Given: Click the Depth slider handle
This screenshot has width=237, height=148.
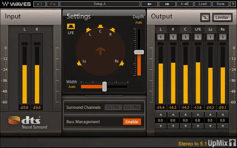Looking at the screenshot, I should 139,52.
